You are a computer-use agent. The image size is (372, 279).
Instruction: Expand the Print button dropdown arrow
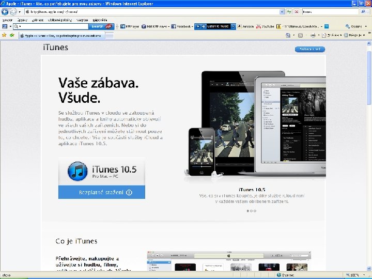(319, 35)
